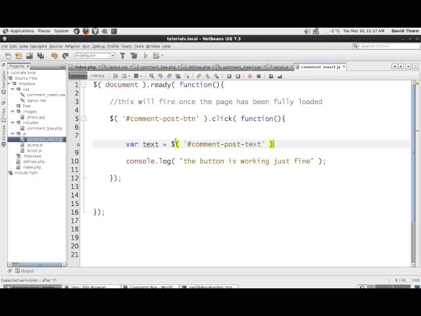Click the Start Macro Recording red icon
The width and height of the screenshot is (421, 316).
point(250,76)
